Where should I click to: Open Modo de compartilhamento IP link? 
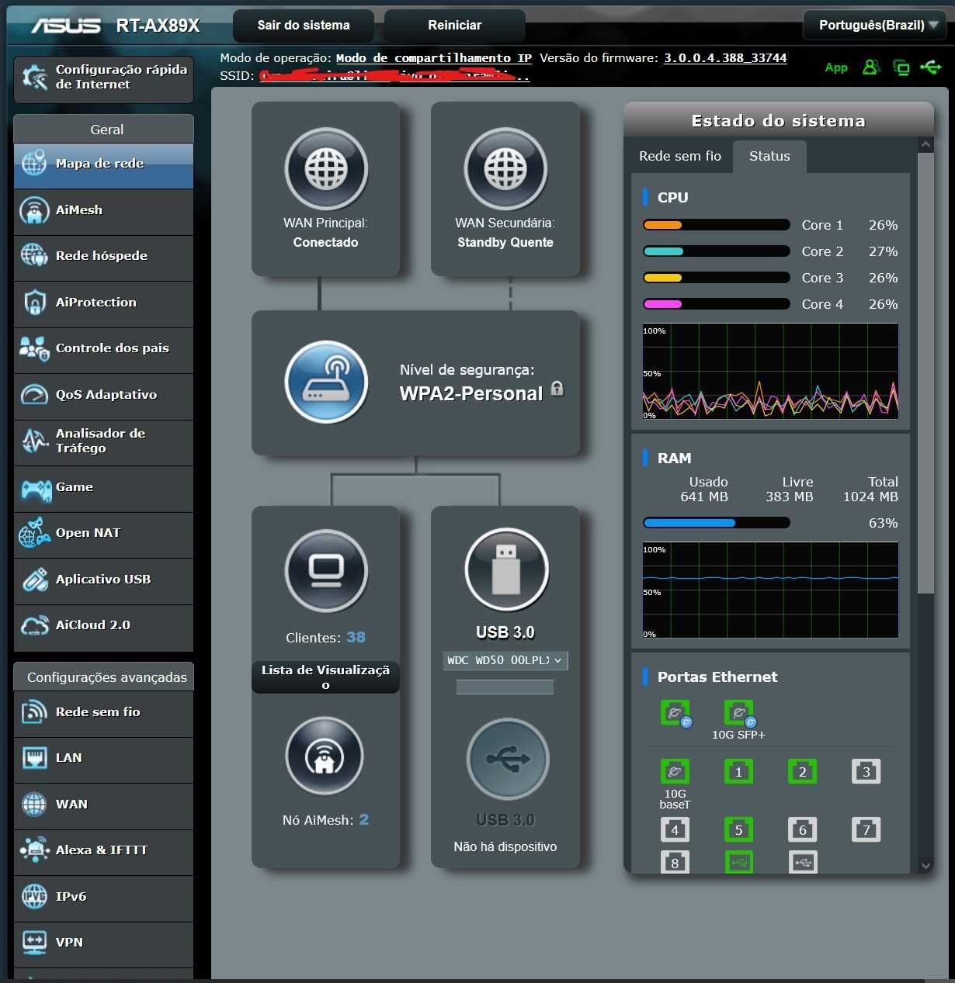tap(434, 58)
